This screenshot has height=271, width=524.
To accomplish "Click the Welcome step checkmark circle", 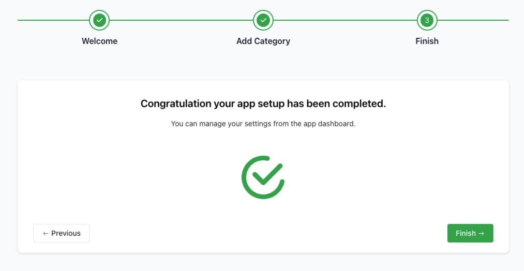I will tap(99, 21).
